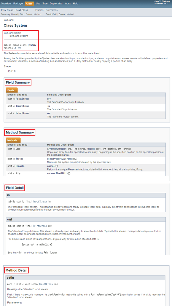Open the arraycopy method link
This screenshot has height=306, width=172.
click(x=53, y=149)
